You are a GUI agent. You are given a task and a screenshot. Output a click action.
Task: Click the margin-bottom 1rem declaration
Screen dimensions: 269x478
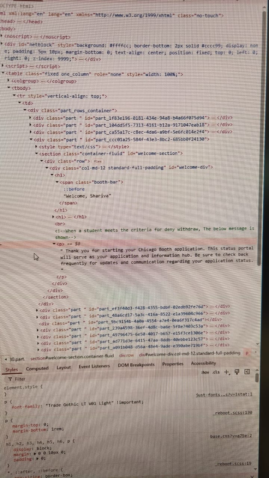[38, 429]
